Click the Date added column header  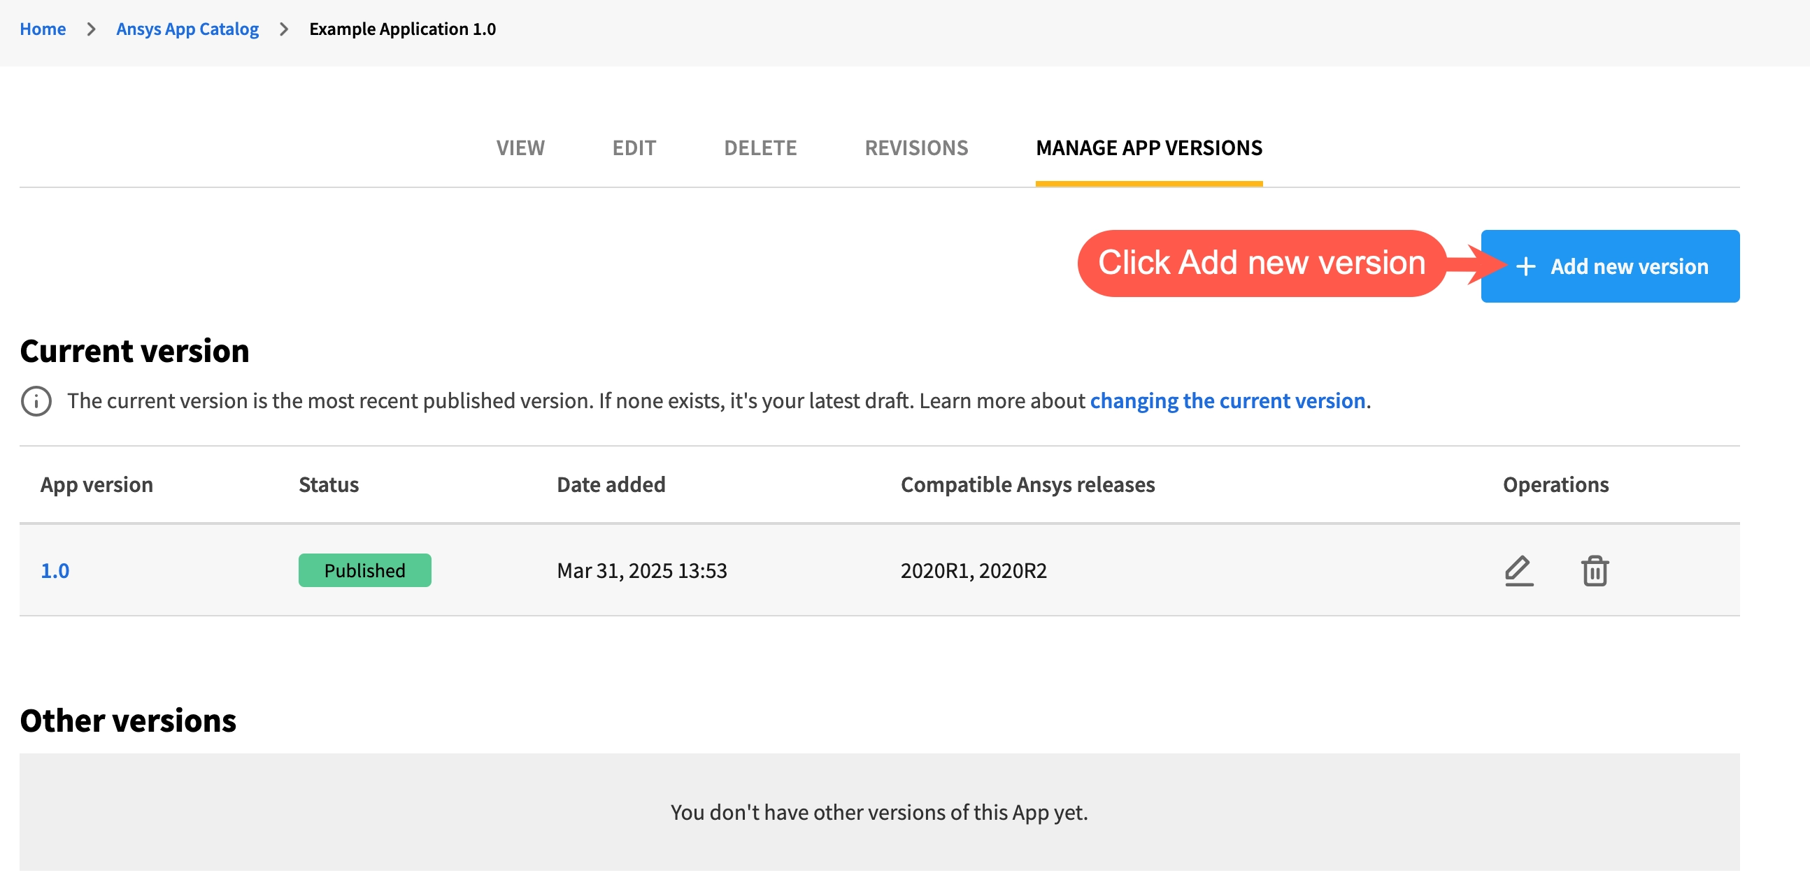[x=611, y=484]
